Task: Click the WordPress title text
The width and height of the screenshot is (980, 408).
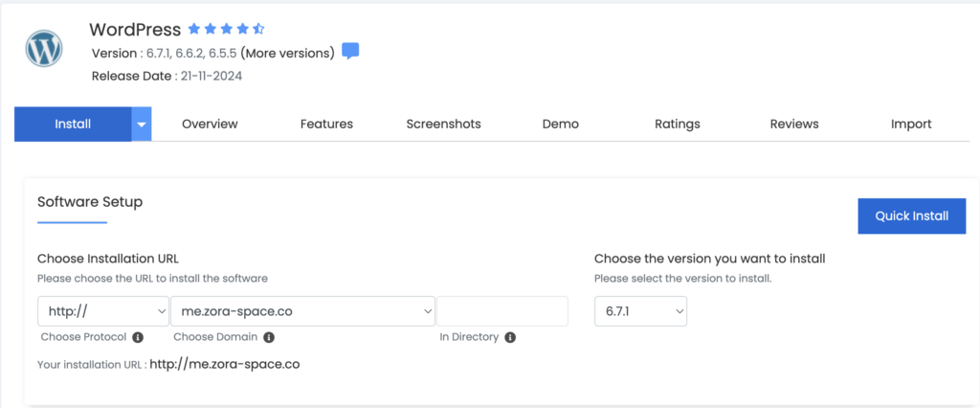Action: [135, 30]
